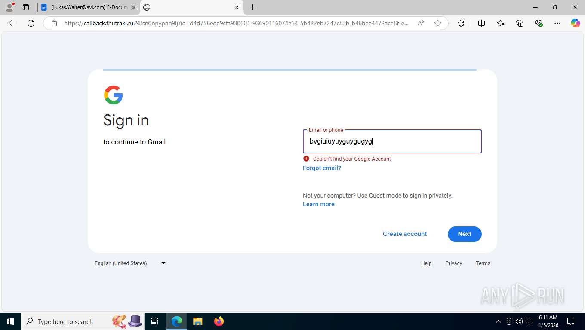Click the "Couldn't find your Google Account" message
The image size is (585, 330).
pyautogui.click(x=352, y=159)
